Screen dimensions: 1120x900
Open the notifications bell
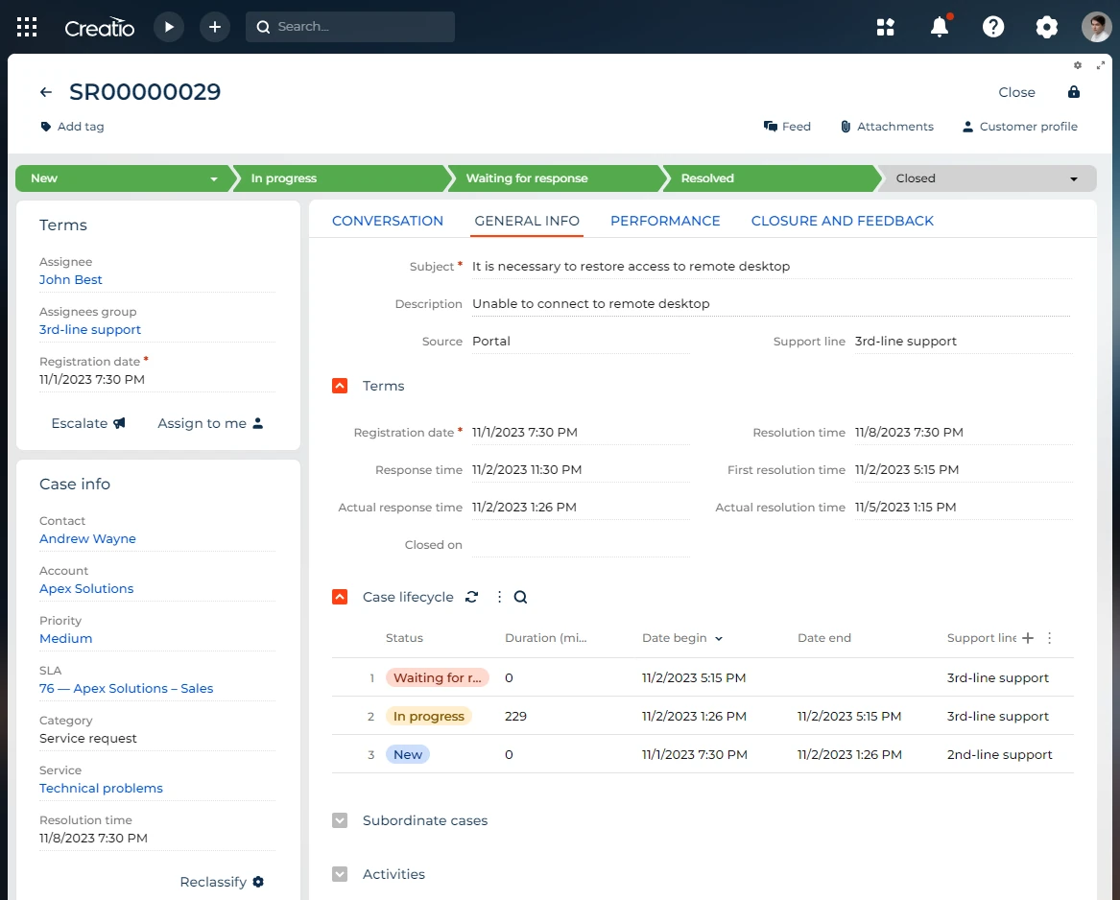(940, 27)
